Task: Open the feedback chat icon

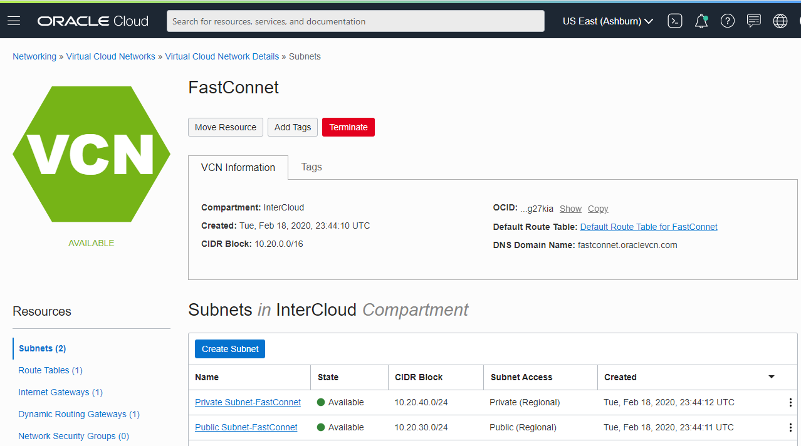Action: click(x=754, y=21)
